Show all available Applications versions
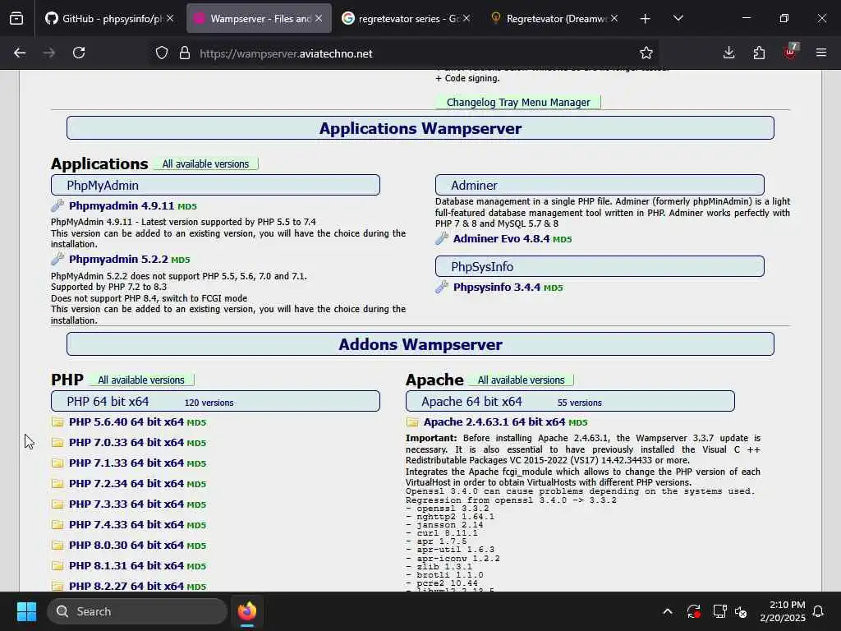The height and width of the screenshot is (631, 841). click(x=205, y=164)
